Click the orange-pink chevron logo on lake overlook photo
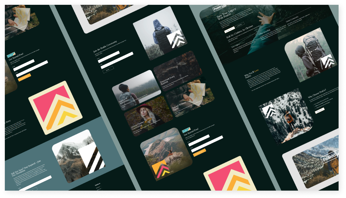This screenshot has height=198, width=346. tap(161, 169)
